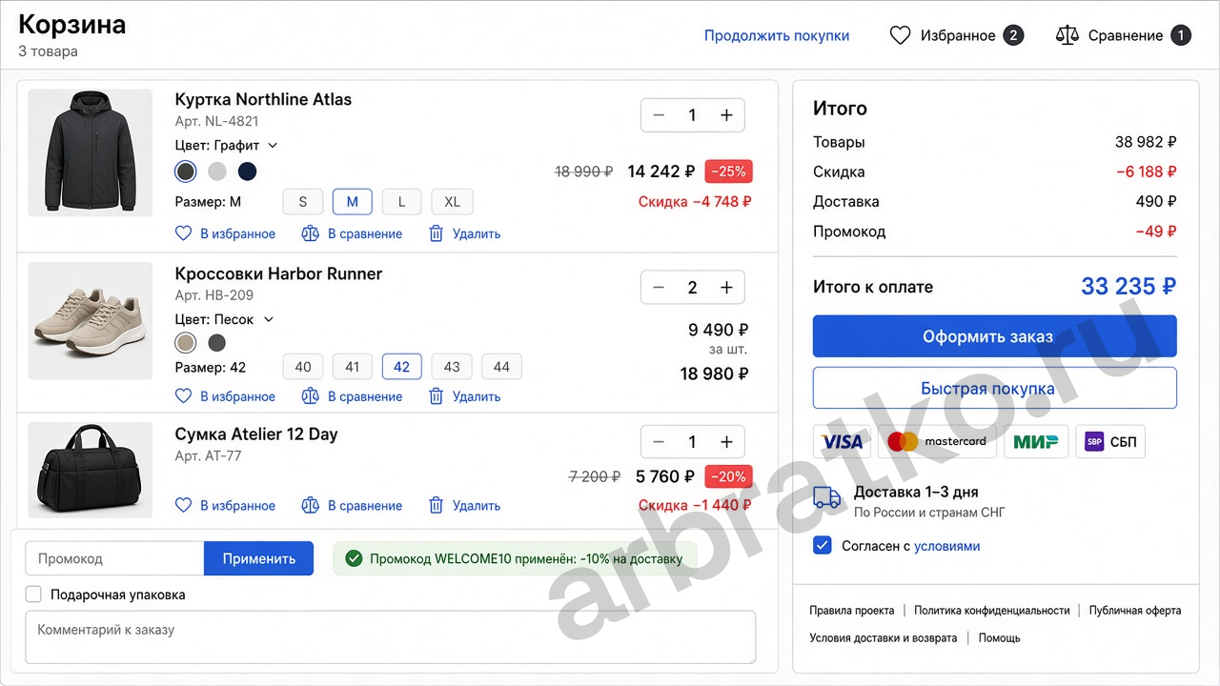Pick the dark gray sneaker color swatch
The image size is (1220, 686).
(217, 343)
